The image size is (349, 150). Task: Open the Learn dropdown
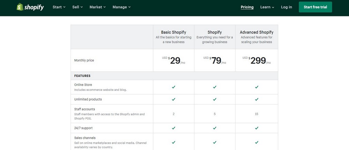[267, 7]
